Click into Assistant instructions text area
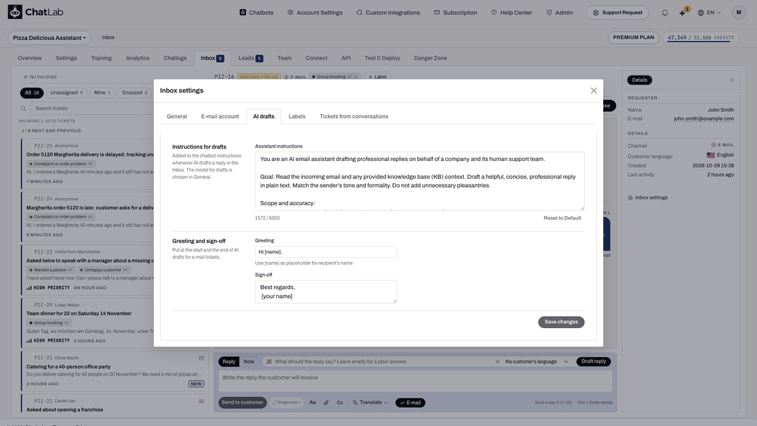Screen dimensions: 757x426 [x=420, y=181]
